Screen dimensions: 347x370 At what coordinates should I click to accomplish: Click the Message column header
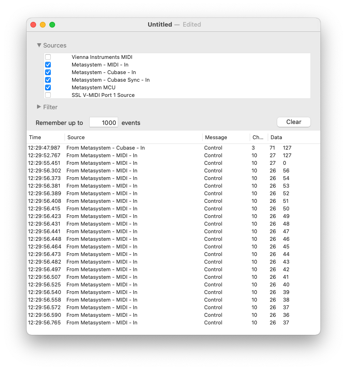[x=226, y=137]
